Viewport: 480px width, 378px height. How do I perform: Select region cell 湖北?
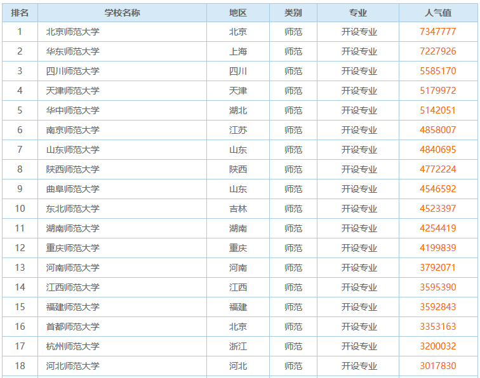238,110
